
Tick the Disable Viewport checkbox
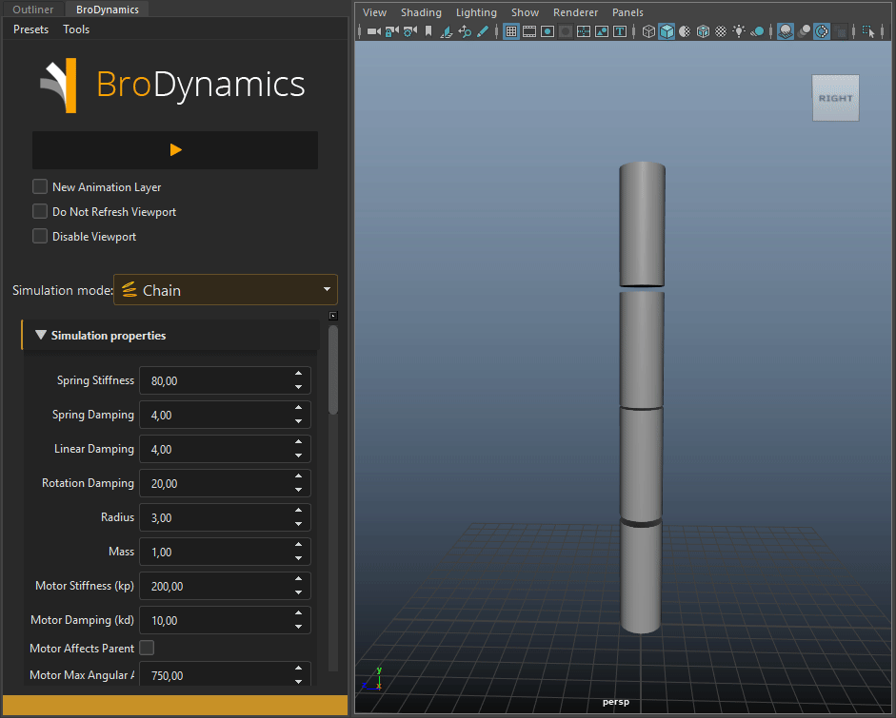coord(40,236)
